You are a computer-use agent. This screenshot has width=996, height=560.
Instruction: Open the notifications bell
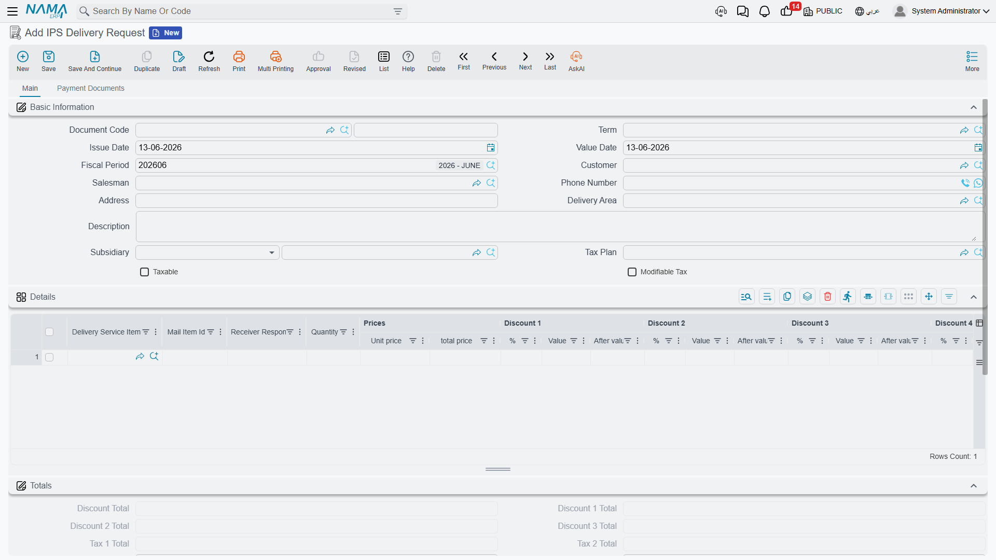click(x=764, y=11)
